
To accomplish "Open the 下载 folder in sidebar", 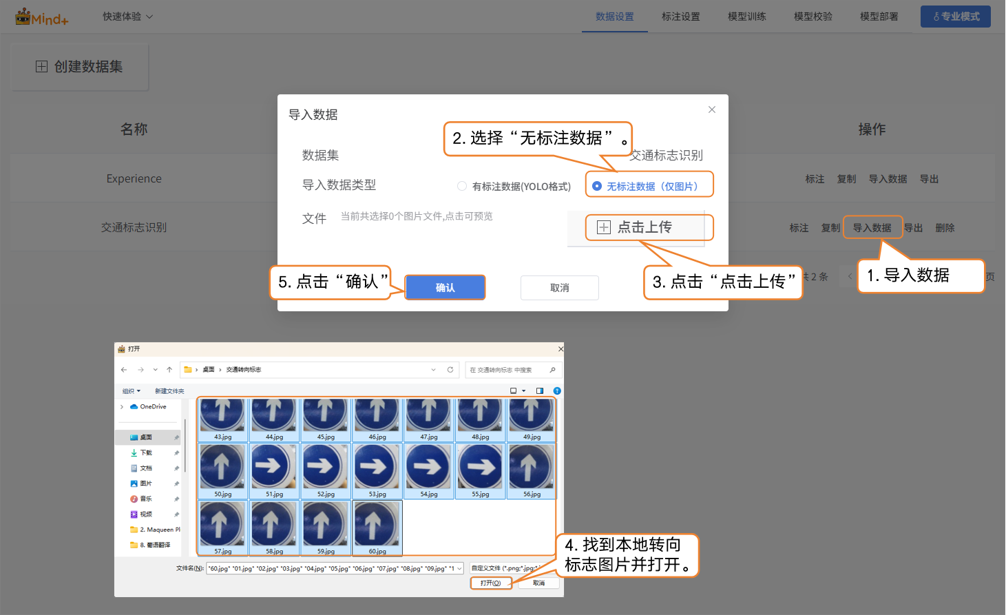I will coord(146,453).
